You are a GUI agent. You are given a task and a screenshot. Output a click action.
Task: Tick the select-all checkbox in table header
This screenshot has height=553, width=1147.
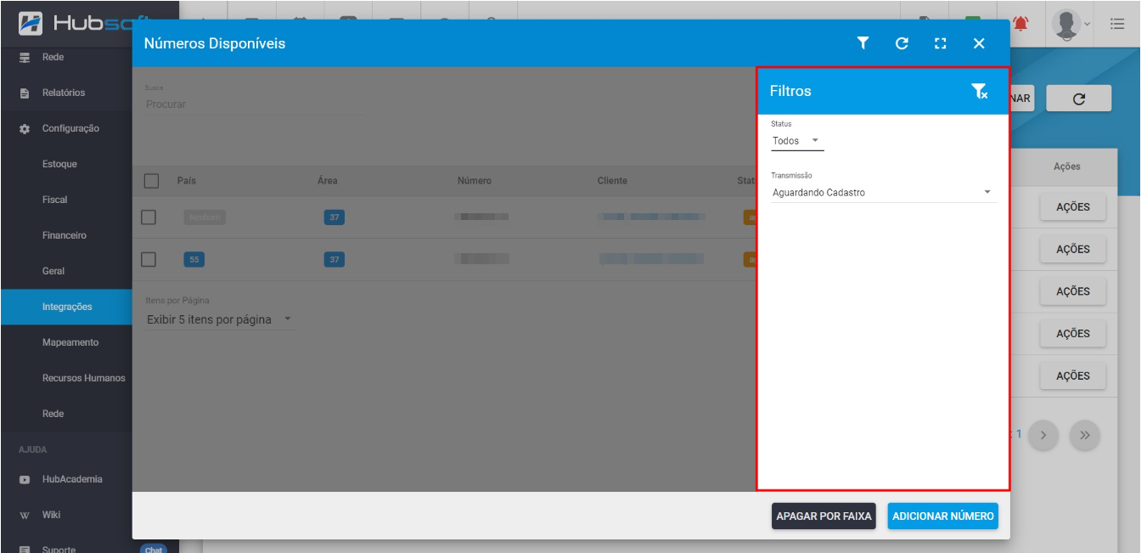coord(151,181)
